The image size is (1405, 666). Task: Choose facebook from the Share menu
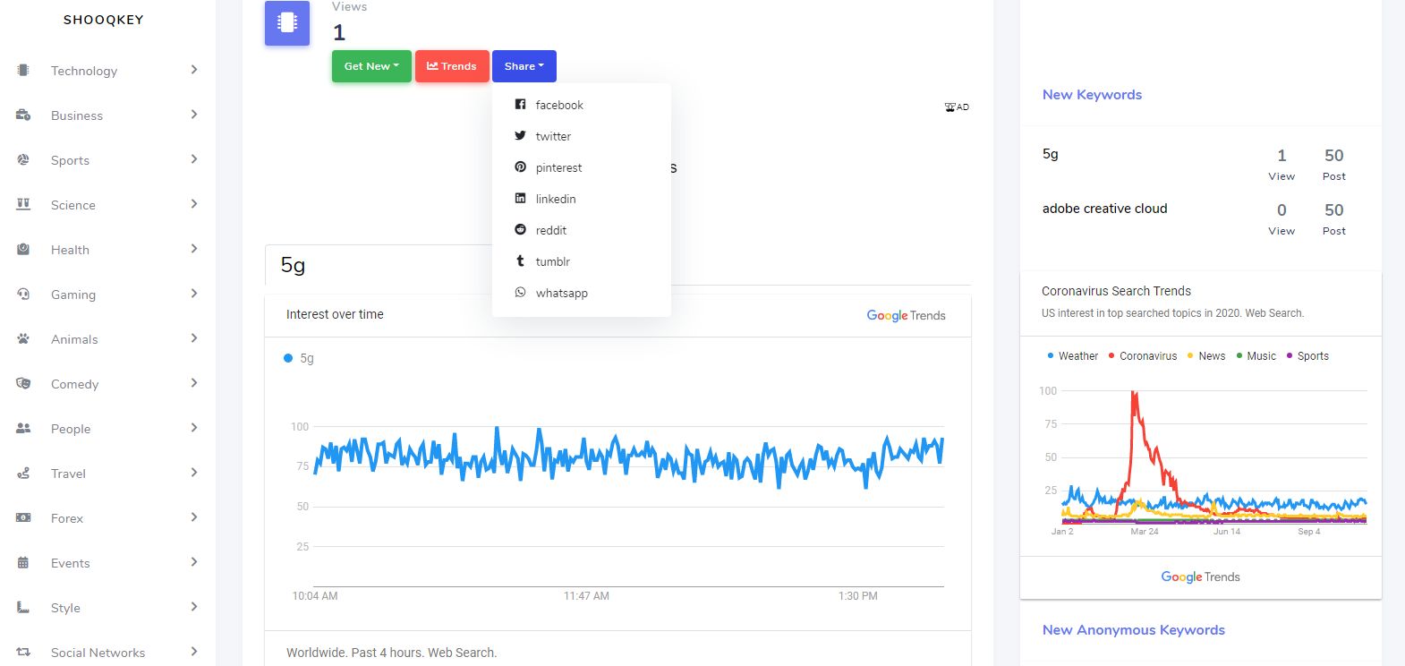pos(558,105)
